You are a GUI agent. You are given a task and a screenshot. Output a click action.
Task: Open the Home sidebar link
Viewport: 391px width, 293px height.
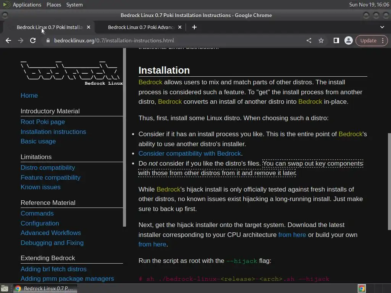click(29, 95)
